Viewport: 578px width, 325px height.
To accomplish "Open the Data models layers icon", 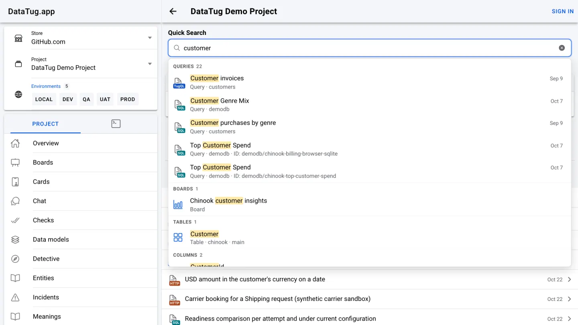I will (15, 240).
